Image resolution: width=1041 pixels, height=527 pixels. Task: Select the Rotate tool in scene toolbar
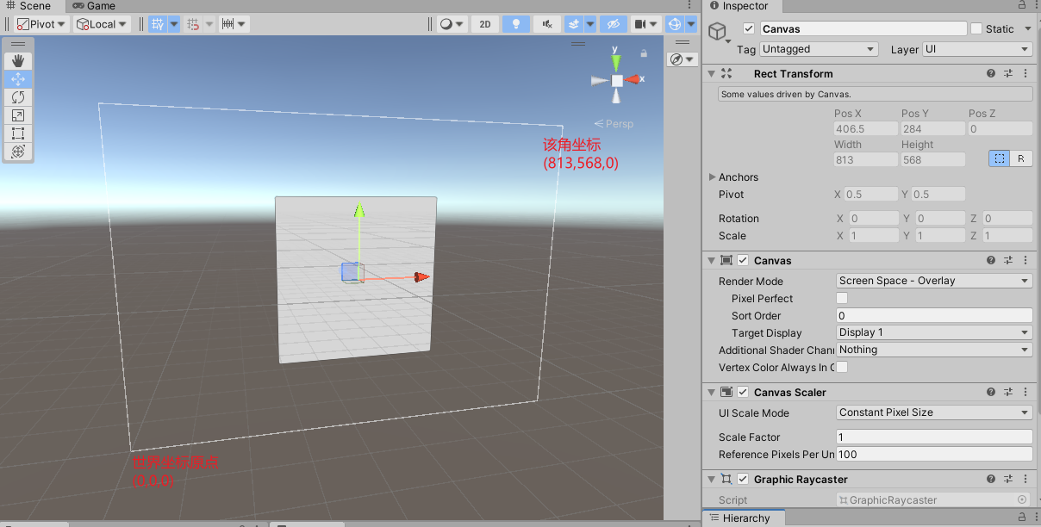pyautogui.click(x=18, y=97)
